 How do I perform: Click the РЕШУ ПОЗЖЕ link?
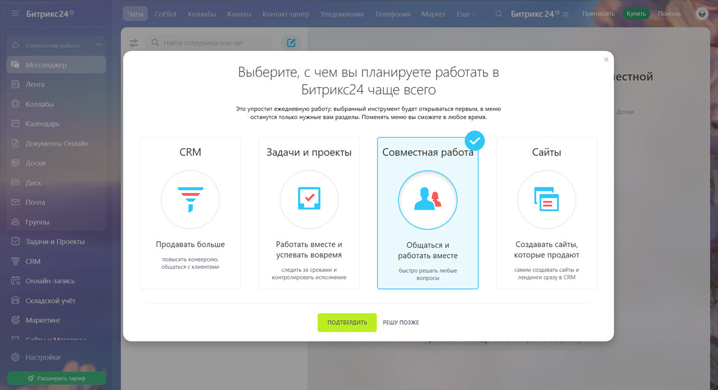(401, 323)
